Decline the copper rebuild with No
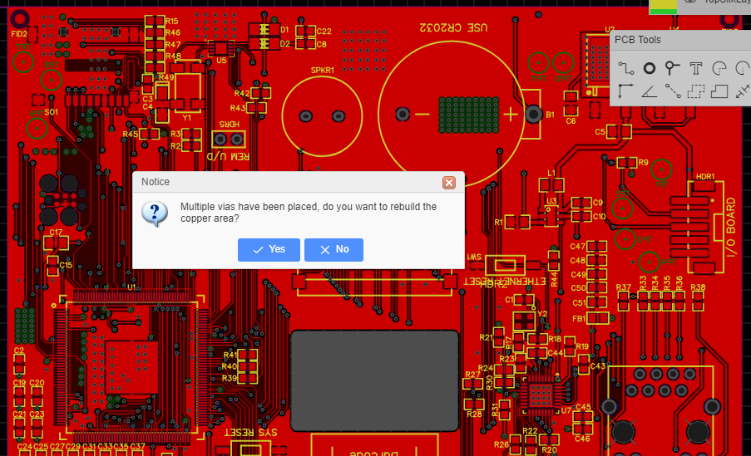 click(x=334, y=250)
